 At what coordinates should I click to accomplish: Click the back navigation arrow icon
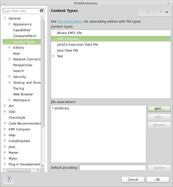pos(142,12)
